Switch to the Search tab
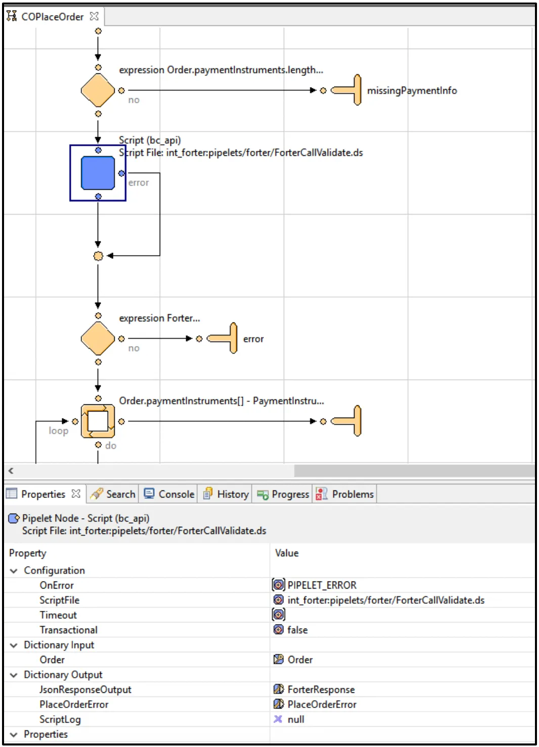Viewport: 539px width, 747px height. (x=113, y=494)
